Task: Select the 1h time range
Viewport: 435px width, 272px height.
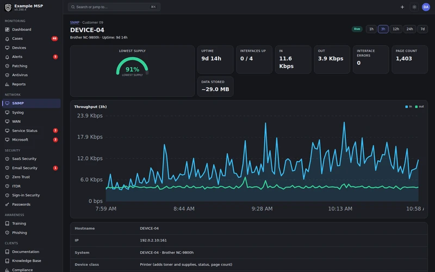Action: coord(371,29)
